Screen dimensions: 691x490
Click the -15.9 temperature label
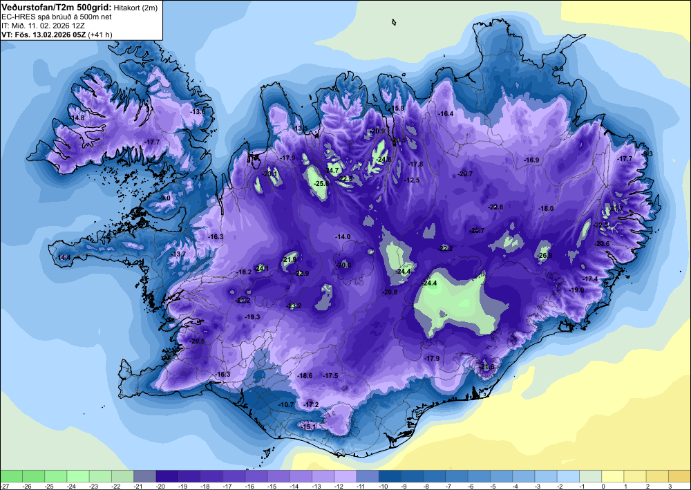(396, 109)
